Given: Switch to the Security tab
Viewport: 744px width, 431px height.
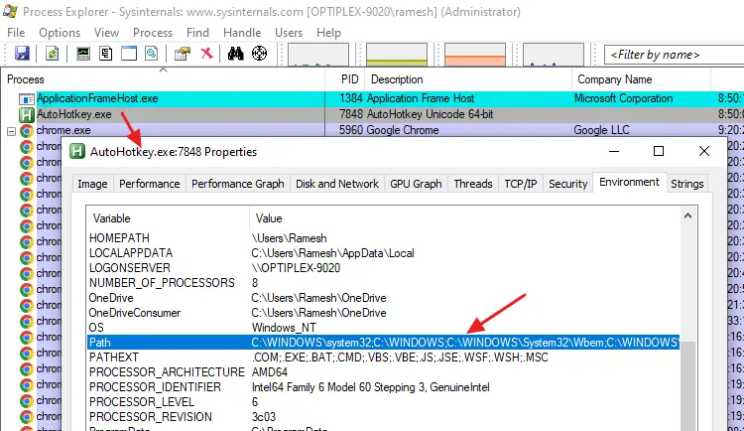Looking at the screenshot, I should 568,184.
